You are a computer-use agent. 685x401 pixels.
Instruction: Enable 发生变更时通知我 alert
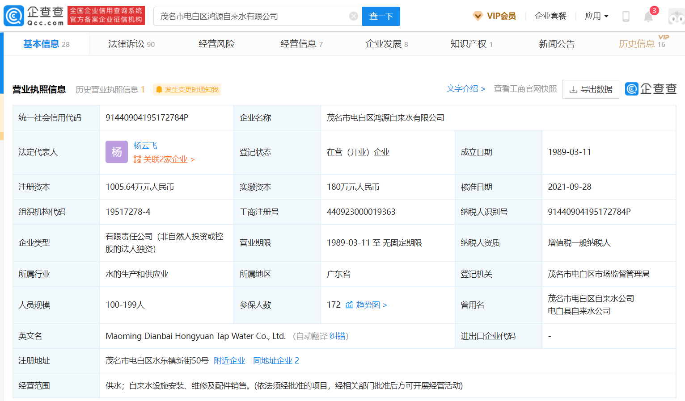tap(187, 90)
